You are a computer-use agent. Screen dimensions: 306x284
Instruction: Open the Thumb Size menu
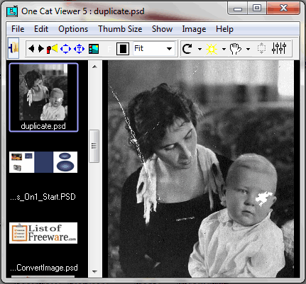120,29
